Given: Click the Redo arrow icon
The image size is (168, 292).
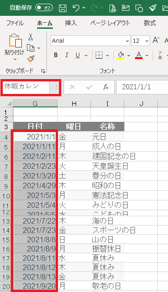Looking at the screenshot, I should pos(94,8).
